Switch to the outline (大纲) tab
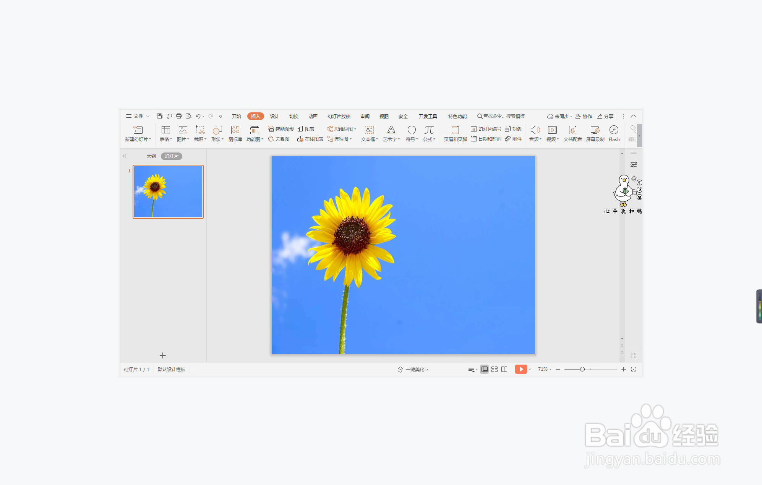Viewport: 762px width, 485px height. 151,156
